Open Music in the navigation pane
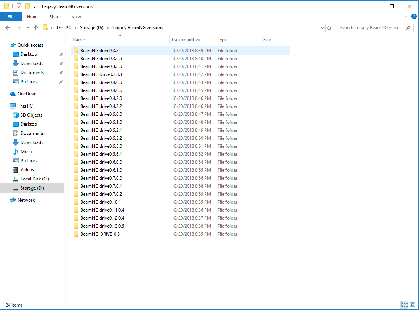The image size is (419, 310). (26, 152)
